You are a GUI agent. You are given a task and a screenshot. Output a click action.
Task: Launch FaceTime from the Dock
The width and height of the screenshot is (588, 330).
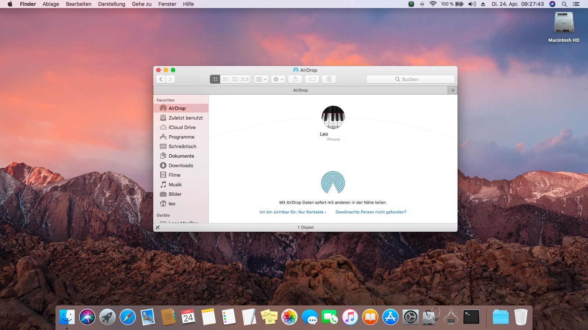(x=330, y=317)
